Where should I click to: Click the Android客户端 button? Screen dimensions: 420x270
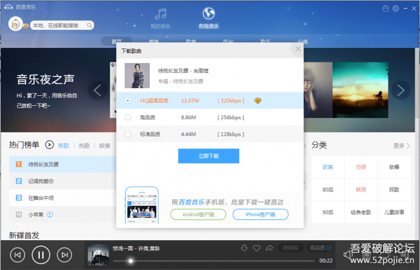[198, 214]
